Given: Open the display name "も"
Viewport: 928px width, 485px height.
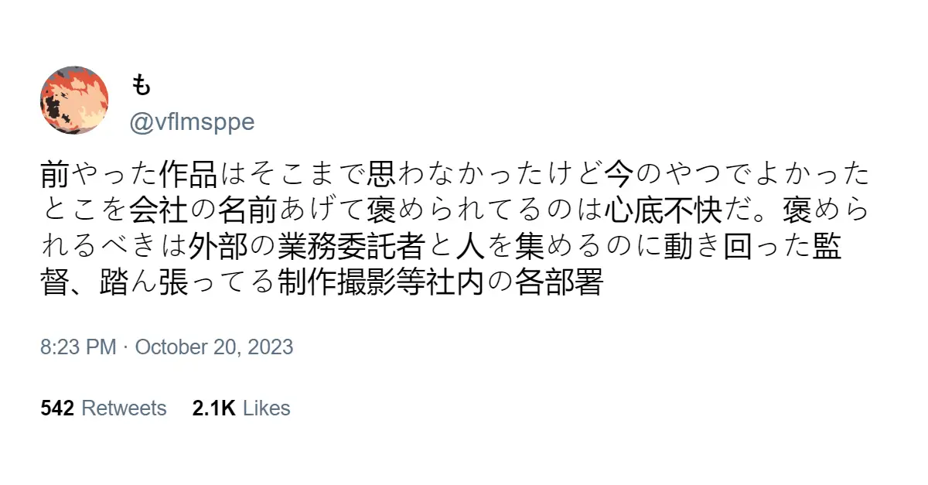Looking at the screenshot, I should pos(141,86).
